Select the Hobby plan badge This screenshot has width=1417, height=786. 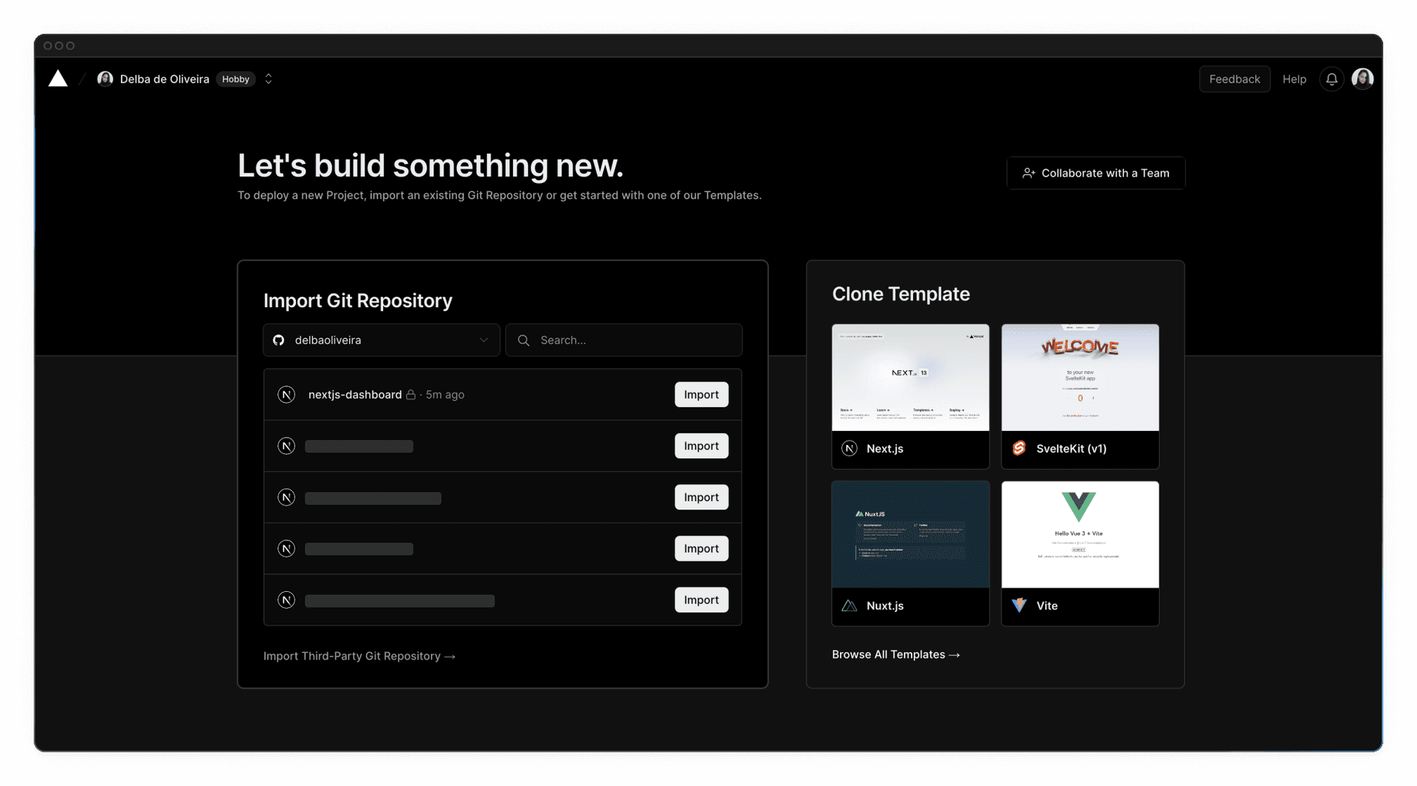(x=235, y=79)
